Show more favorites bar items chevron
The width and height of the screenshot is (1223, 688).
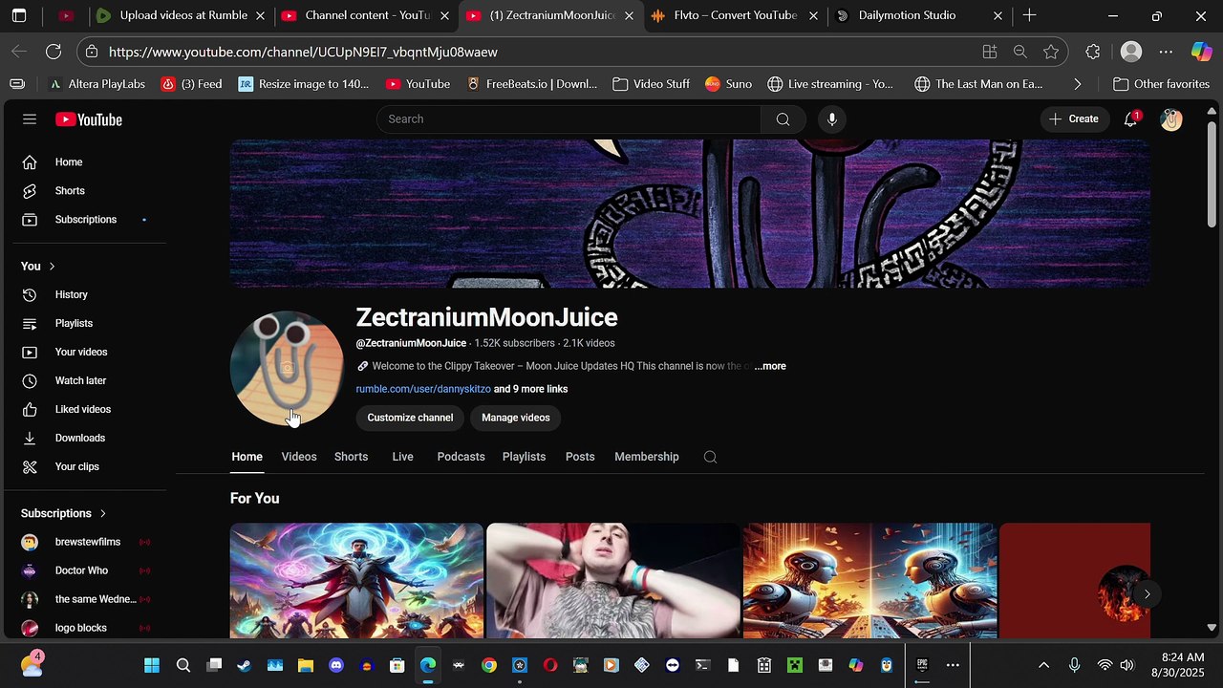tap(1078, 84)
